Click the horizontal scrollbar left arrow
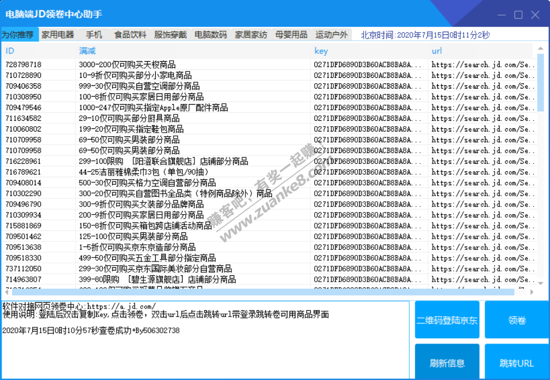The height and width of the screenshot is (380, 550). (6, 292)
